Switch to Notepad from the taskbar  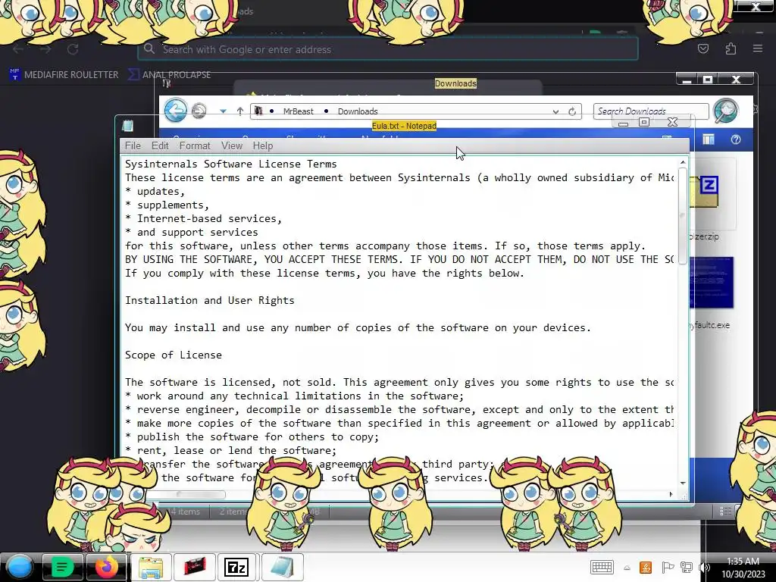pyautogui.click(x=282, y=567)
